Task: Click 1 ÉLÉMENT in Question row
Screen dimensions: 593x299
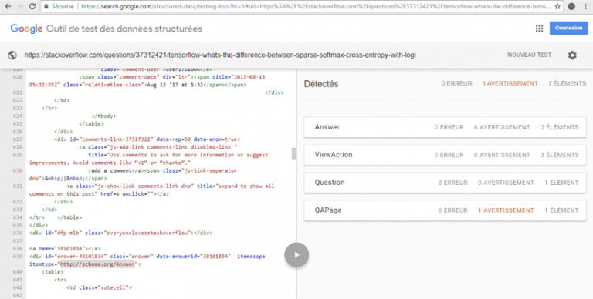Action: point(561,183)
